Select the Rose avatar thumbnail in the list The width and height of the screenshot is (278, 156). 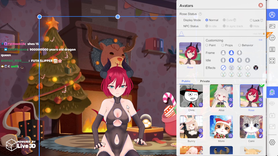click(x=251, y=96)
